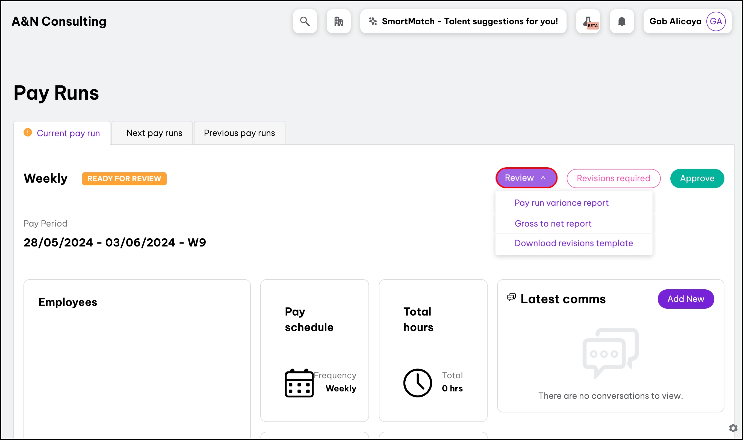
Task: Switch to Next pay runs tab
Action: tap(154, 133)
